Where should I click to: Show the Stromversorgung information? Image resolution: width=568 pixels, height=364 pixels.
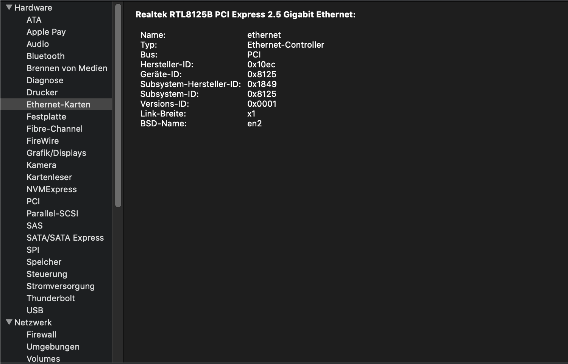click(x=60, y=286)
